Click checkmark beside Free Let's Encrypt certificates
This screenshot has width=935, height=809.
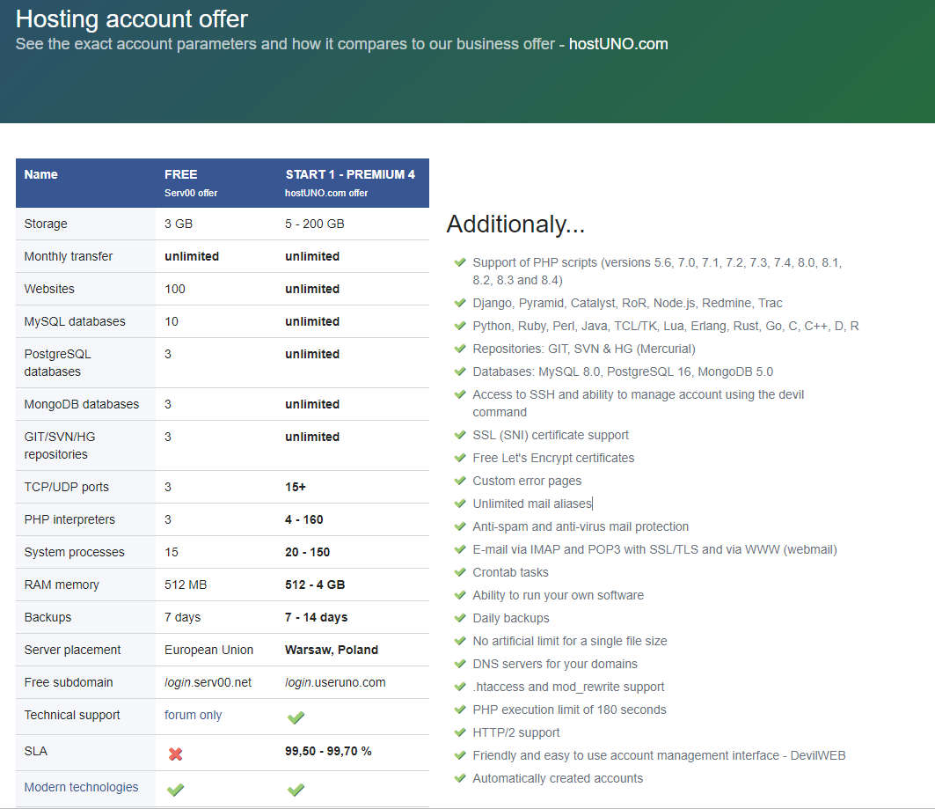point(460,458)
